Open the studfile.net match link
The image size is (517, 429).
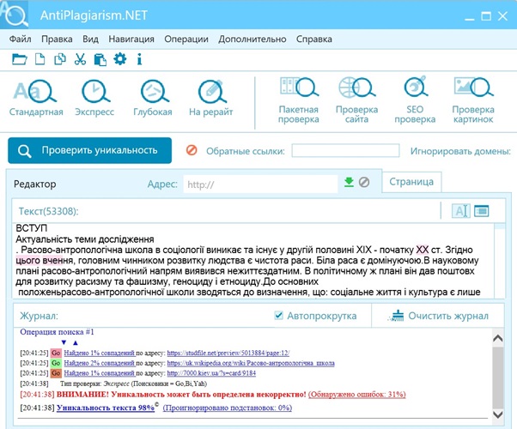point(228,353)
